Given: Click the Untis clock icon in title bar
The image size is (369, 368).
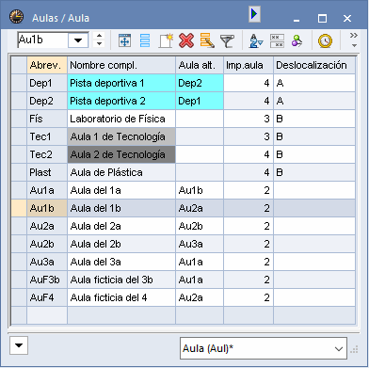Looking at the screenshot, I should coord(16,17).
